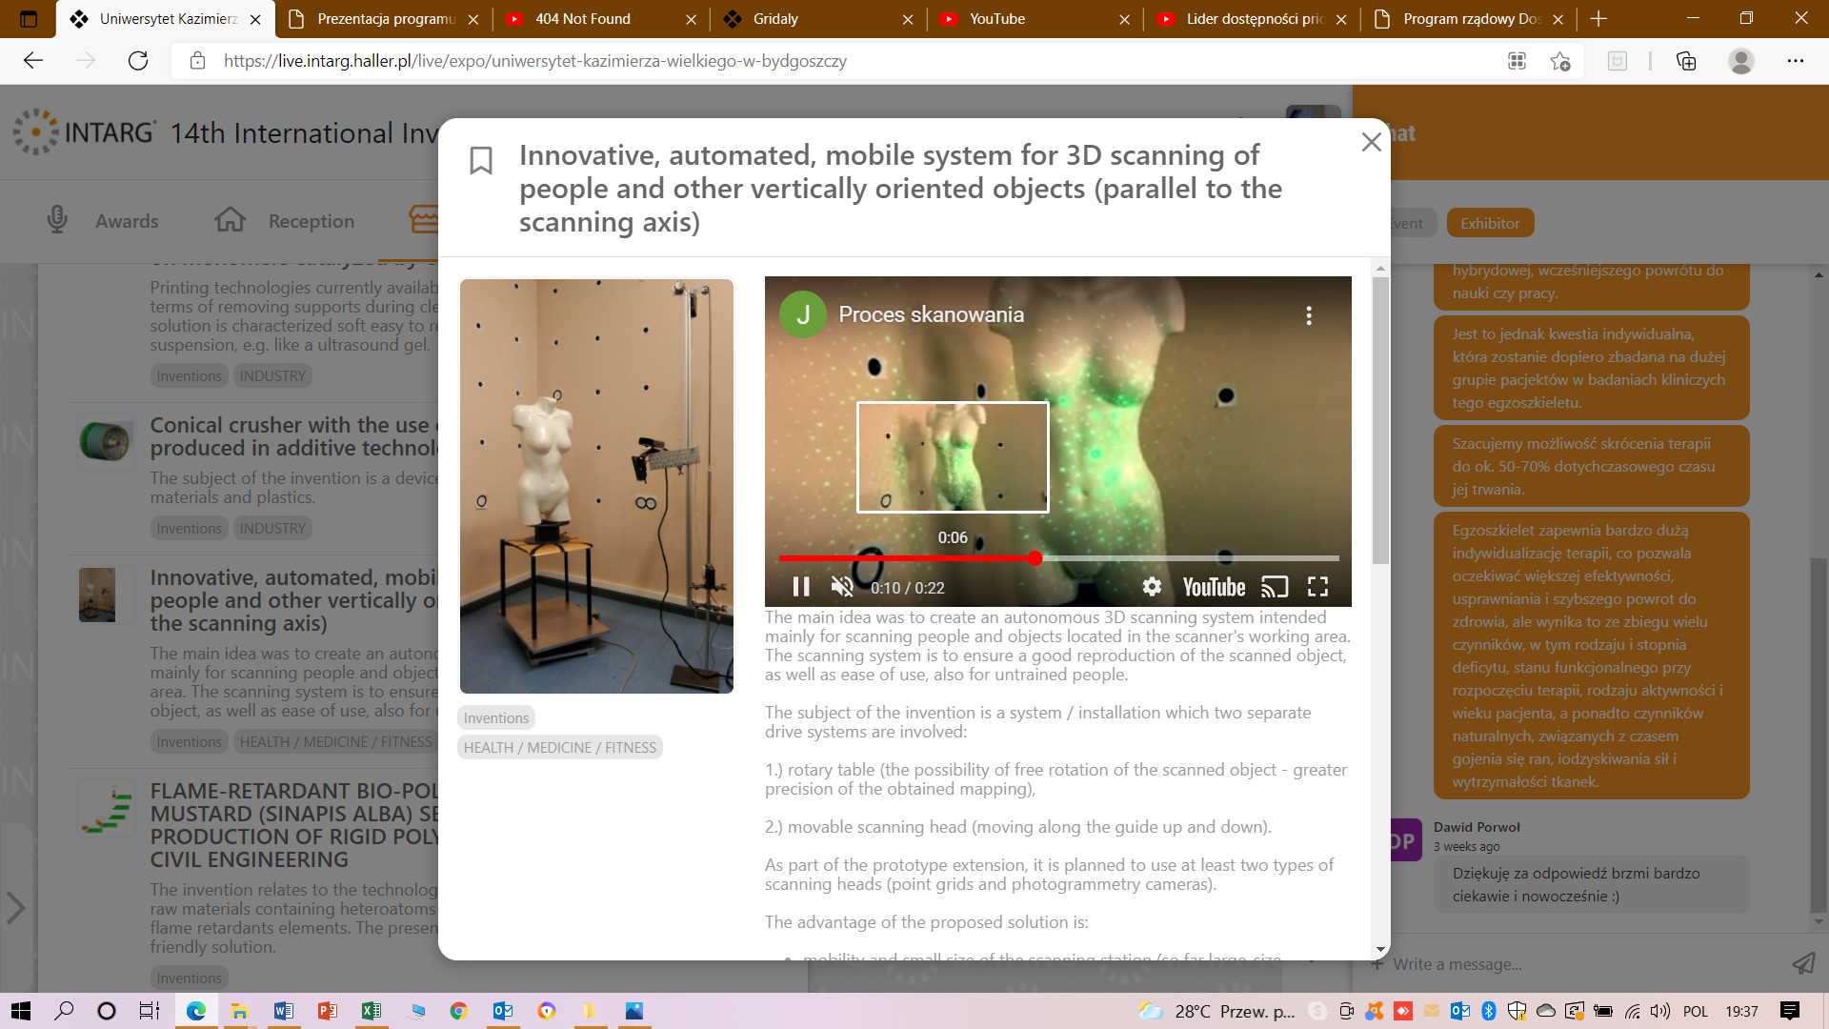Open Task View in the taskbar
Screen dimensions: 1829x1029
(x=150, y=1011)
